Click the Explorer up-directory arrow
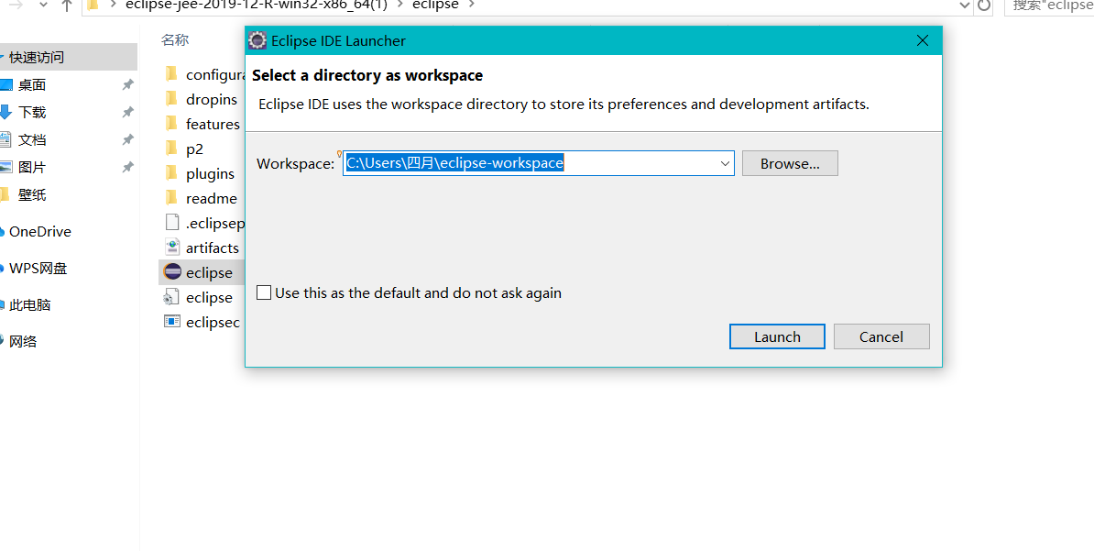1094x551 pixels. click(x=67, y=5)
